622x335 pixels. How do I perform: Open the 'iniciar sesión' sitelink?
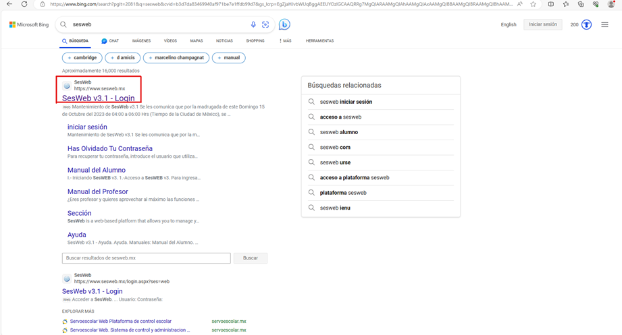click(87, 127)
